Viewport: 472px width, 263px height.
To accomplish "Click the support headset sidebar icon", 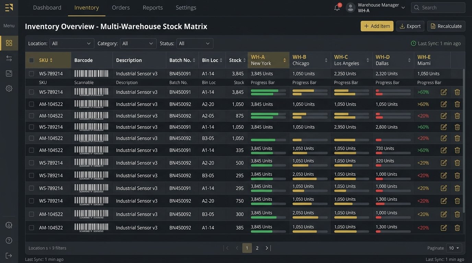I will pos(9,225).
